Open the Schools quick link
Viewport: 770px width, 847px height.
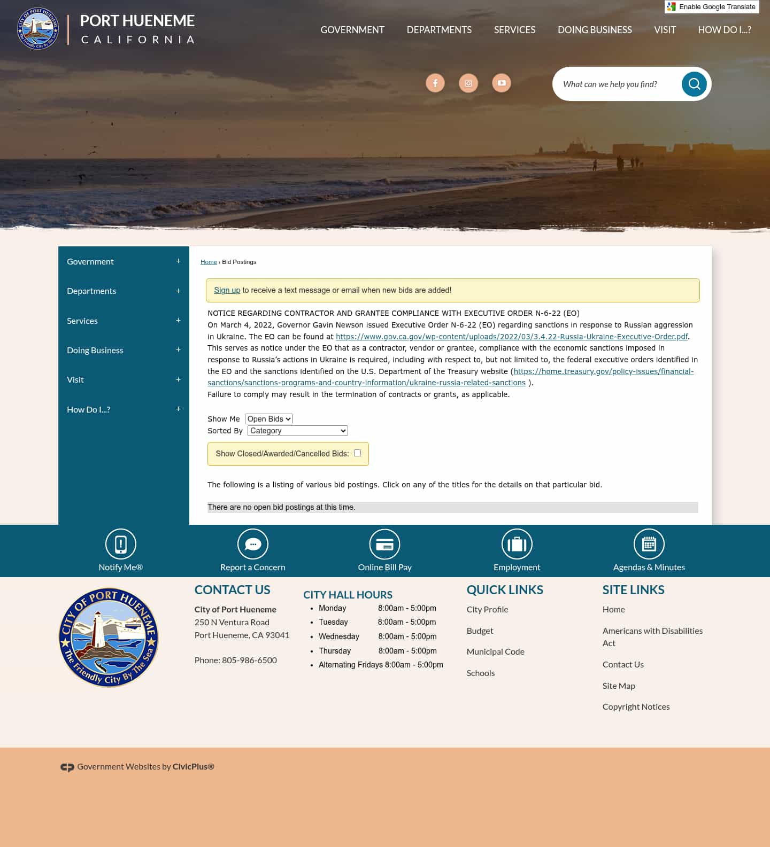(x=480, y=673)
